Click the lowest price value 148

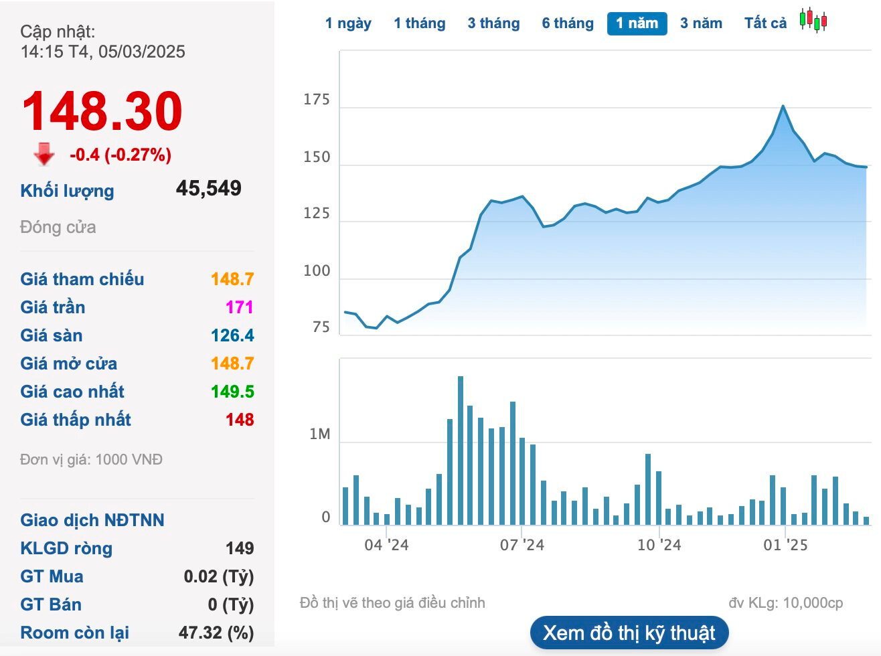point(240,420)
